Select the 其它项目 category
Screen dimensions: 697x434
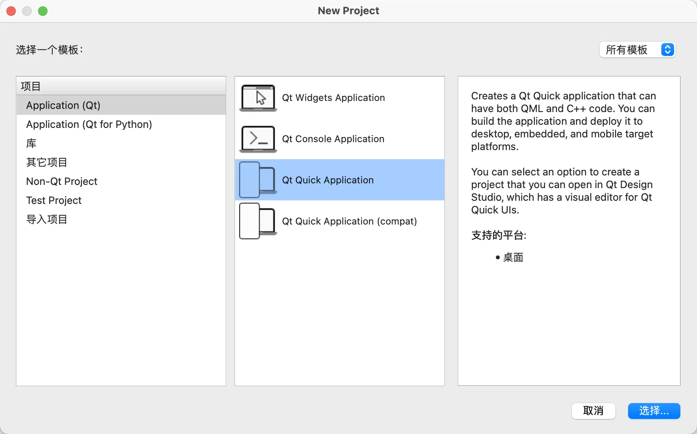121,162
